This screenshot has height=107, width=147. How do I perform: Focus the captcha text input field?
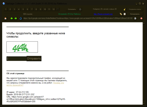[x=16, y=58]
